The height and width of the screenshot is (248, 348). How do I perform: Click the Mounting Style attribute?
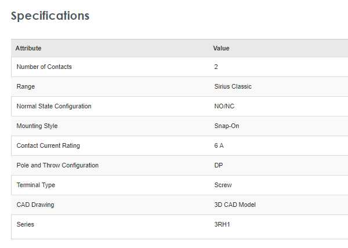[37, 126]
